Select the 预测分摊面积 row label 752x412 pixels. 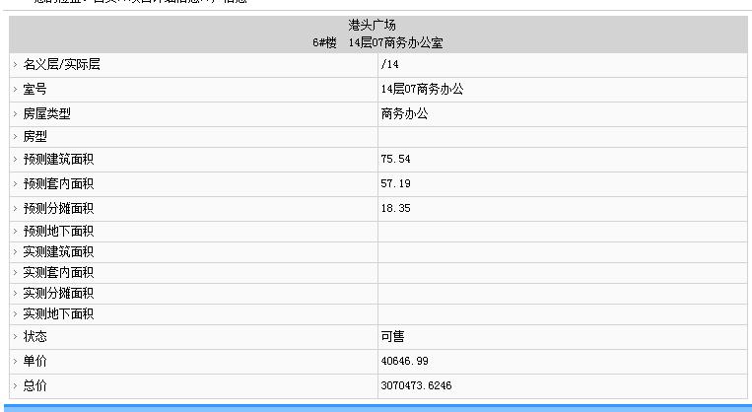coord(58,209)
